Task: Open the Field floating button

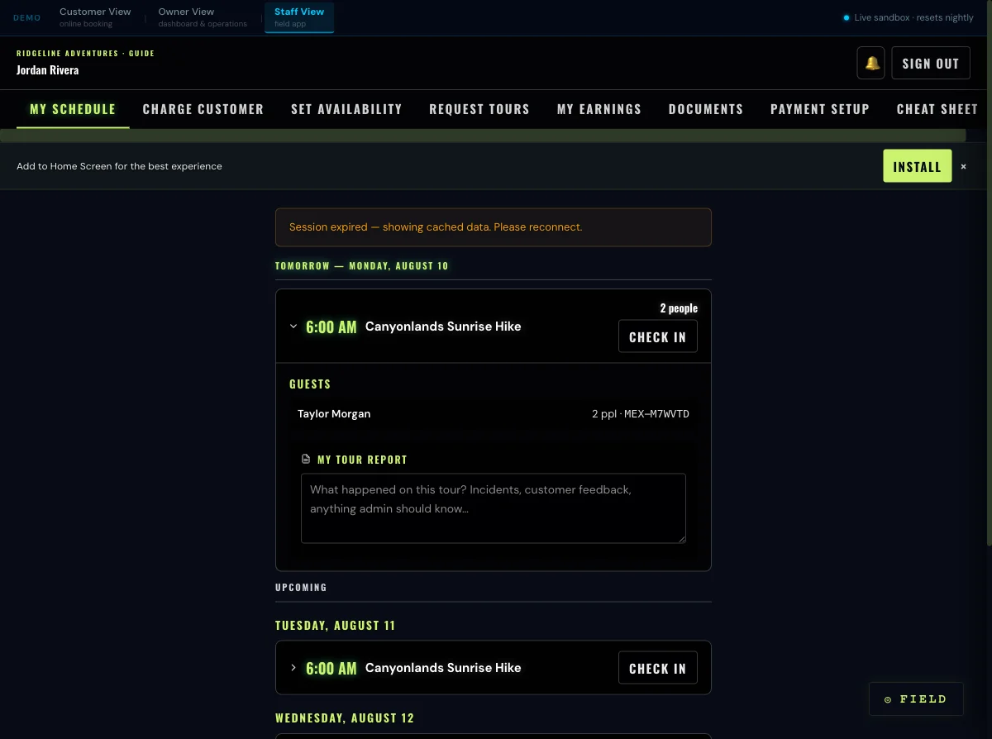Action: click(916, 699)
